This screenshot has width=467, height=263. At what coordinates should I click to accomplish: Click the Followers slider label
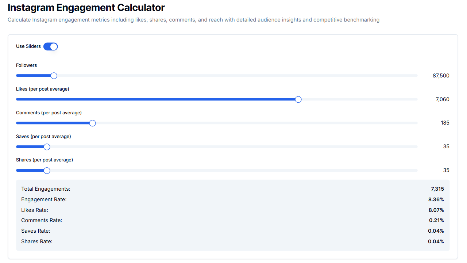(26, 65)
